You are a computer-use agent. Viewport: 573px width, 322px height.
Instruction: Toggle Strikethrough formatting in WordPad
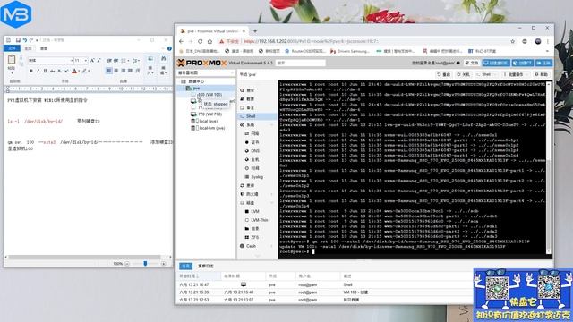(52, 71)
